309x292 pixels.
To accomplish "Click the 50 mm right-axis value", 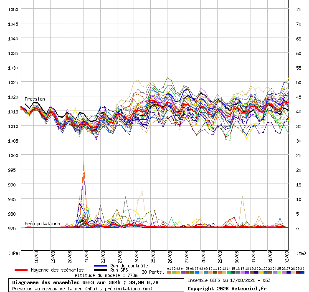I will coord(299,83).
